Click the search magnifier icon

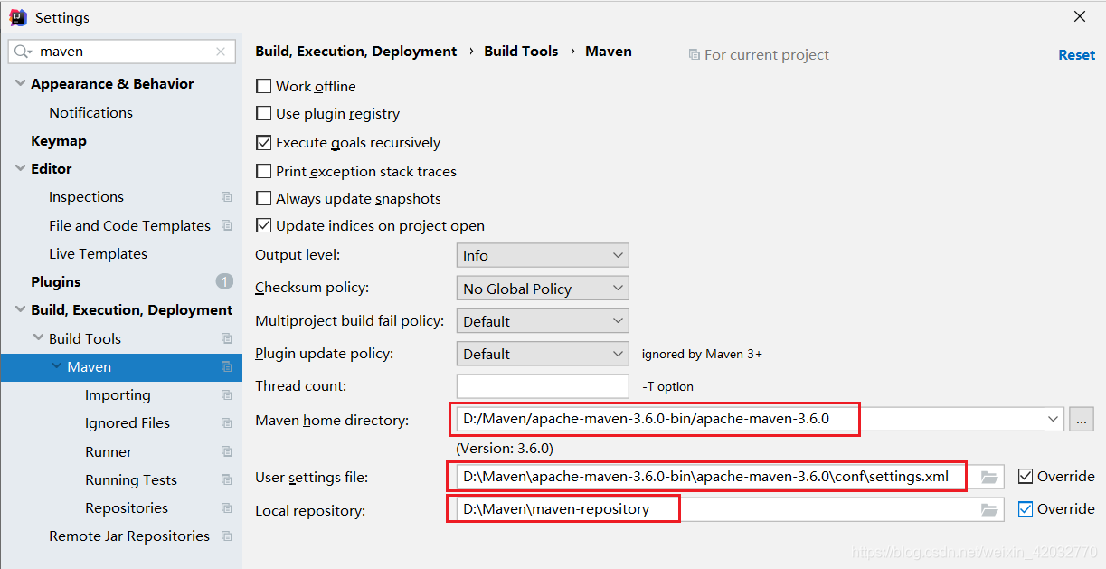tap(22, 52)
